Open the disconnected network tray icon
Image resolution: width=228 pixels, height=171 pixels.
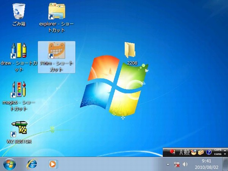(x=177, y=165)
